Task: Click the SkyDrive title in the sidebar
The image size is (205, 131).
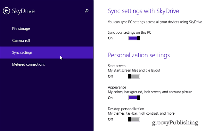Action: 23,11
